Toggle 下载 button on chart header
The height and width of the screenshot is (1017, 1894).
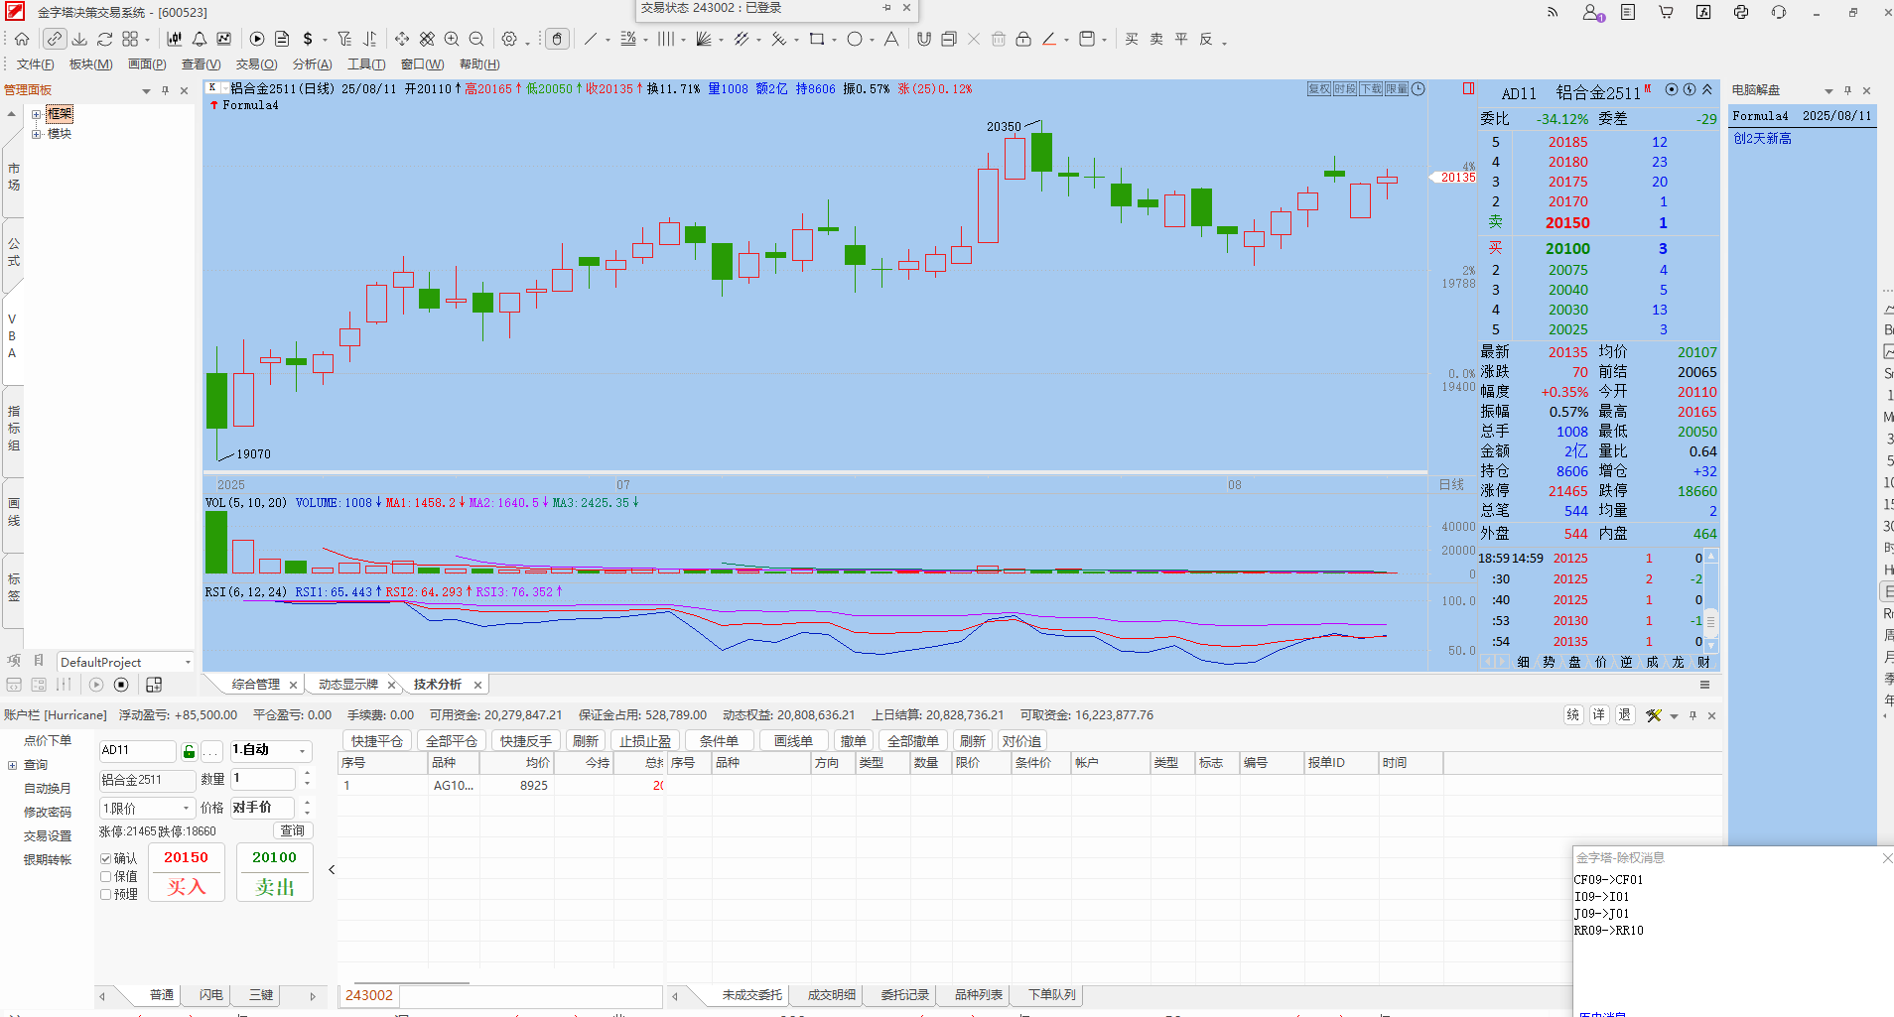pos(1371,88)
